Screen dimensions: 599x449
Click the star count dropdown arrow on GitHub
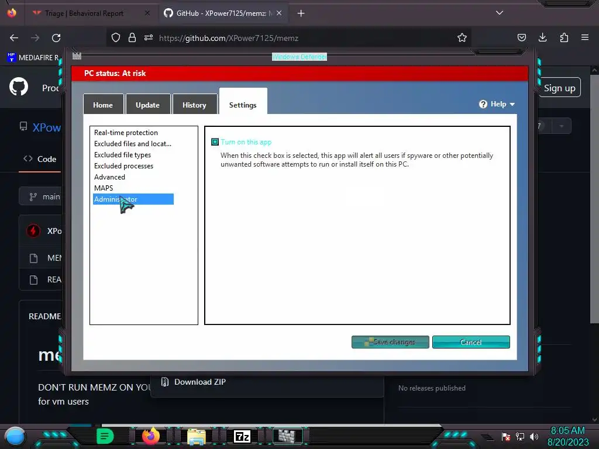pos(562,126)
